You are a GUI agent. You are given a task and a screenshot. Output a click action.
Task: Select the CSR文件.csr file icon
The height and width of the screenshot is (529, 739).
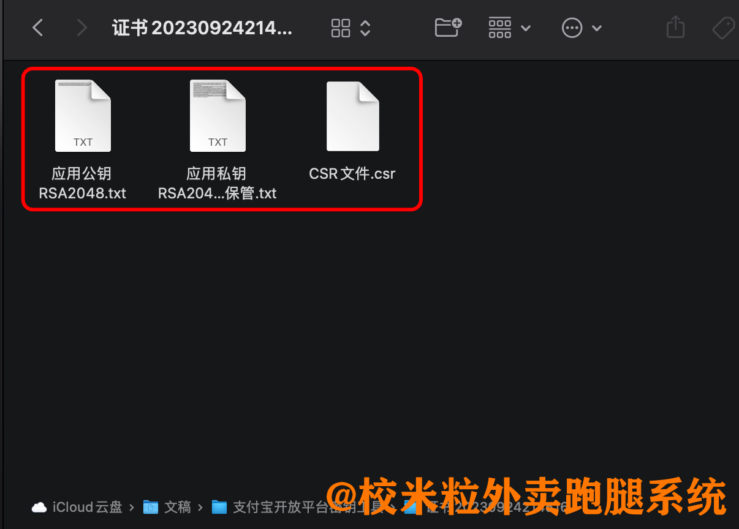pos(353,116)
